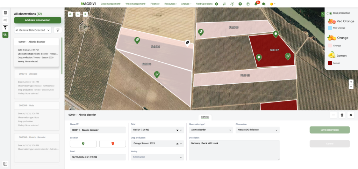358x169 pixels.
Task: Click the delete observation trash icon
Action: coord(342,115)
